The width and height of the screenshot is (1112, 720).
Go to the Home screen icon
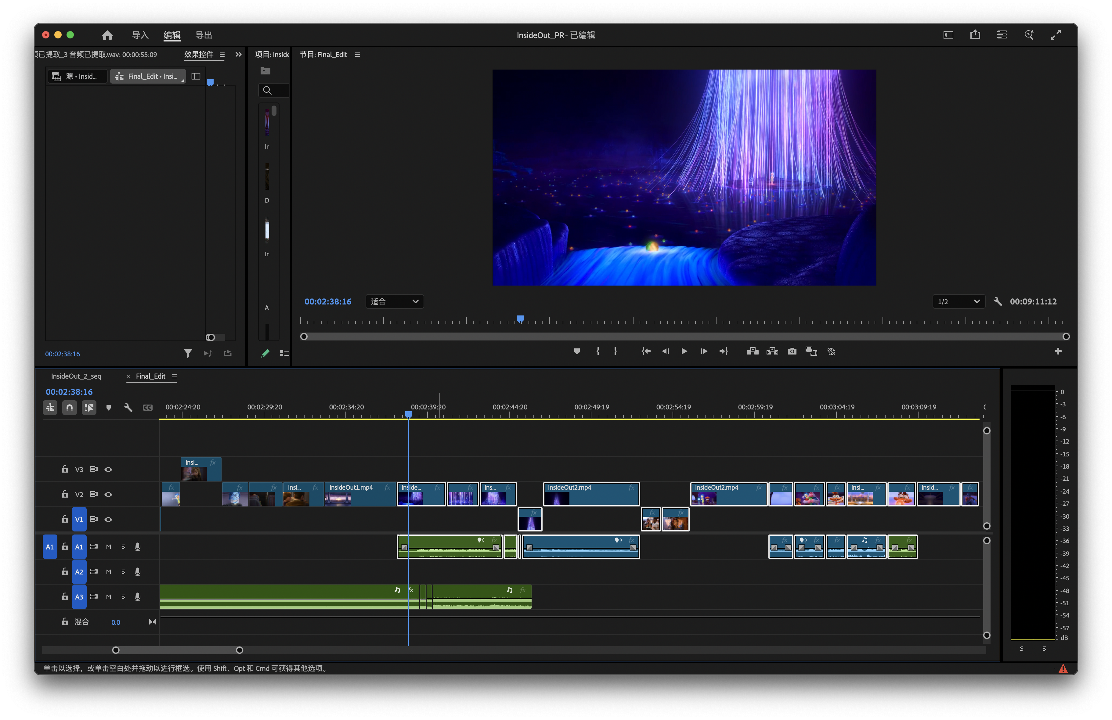coord(107,35)
